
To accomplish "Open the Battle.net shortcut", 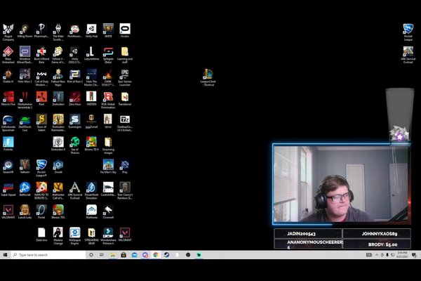I will [25, 187].
